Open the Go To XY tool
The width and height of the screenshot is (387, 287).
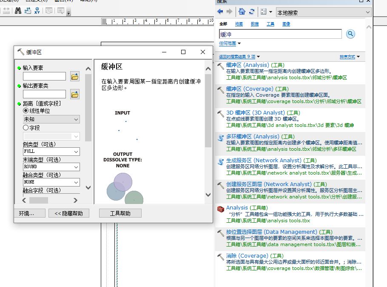38,11
